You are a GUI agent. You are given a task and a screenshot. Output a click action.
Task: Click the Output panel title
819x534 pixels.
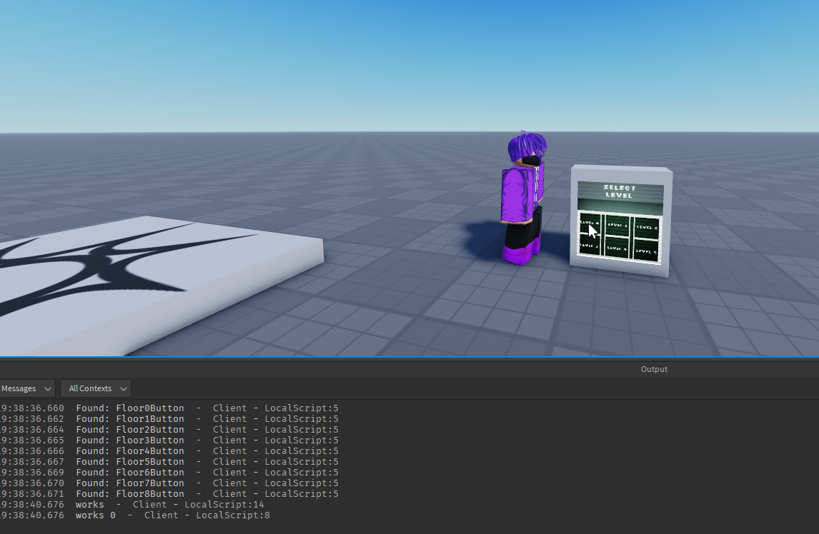653,369
